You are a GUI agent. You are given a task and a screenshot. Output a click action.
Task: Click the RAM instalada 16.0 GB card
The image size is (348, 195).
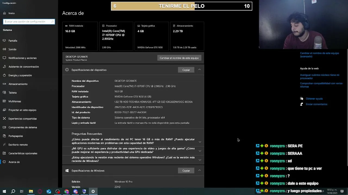click(80, 36)
